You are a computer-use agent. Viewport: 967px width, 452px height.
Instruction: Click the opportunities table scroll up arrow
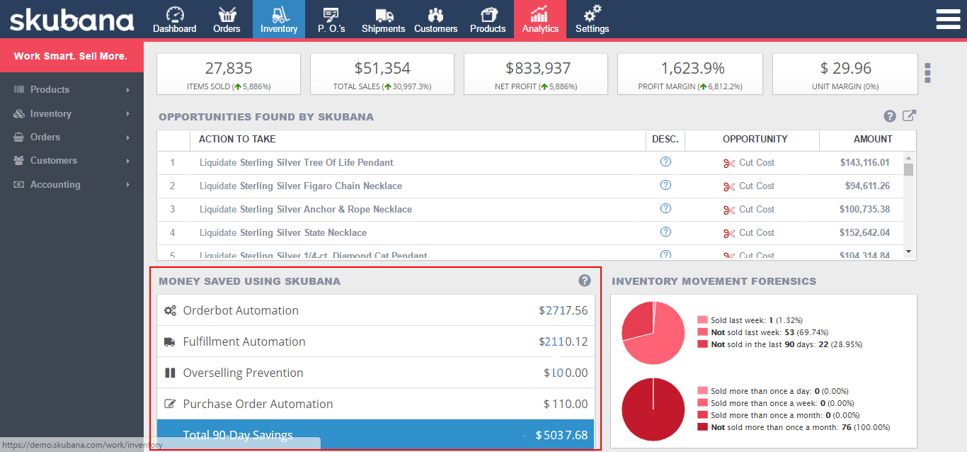click(909, 157)
